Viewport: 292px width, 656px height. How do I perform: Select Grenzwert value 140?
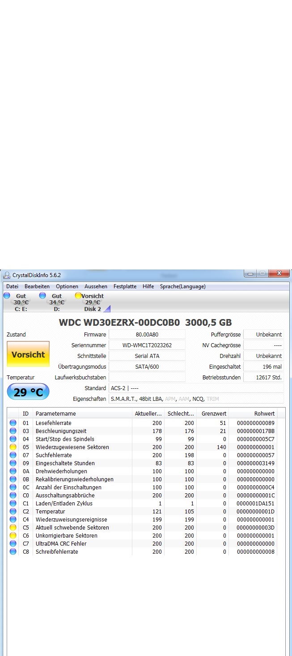[221, 447]
